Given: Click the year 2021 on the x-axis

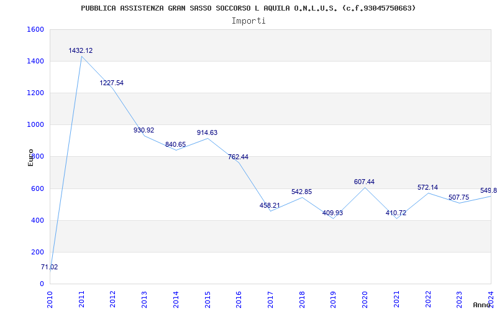Looking at the screenshot, I should [x=396, y=299].
